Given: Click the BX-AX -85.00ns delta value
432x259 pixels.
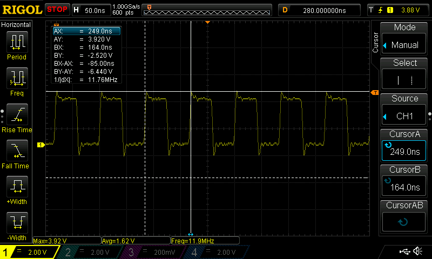Looking at the screenshot, I should [x=101, y=64].
